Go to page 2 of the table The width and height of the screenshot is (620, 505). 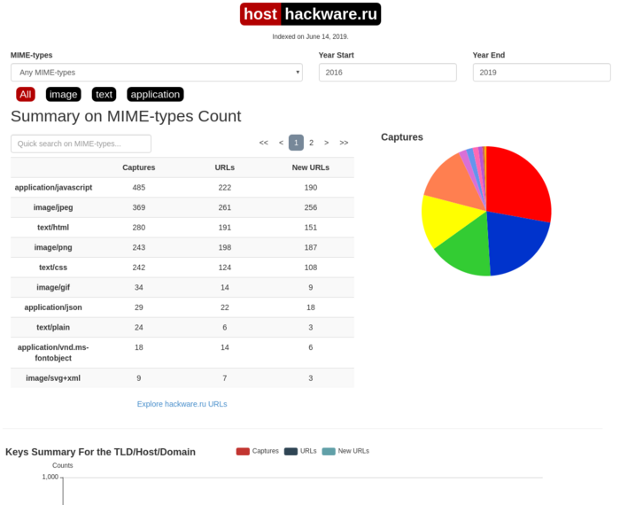(311, 143)
